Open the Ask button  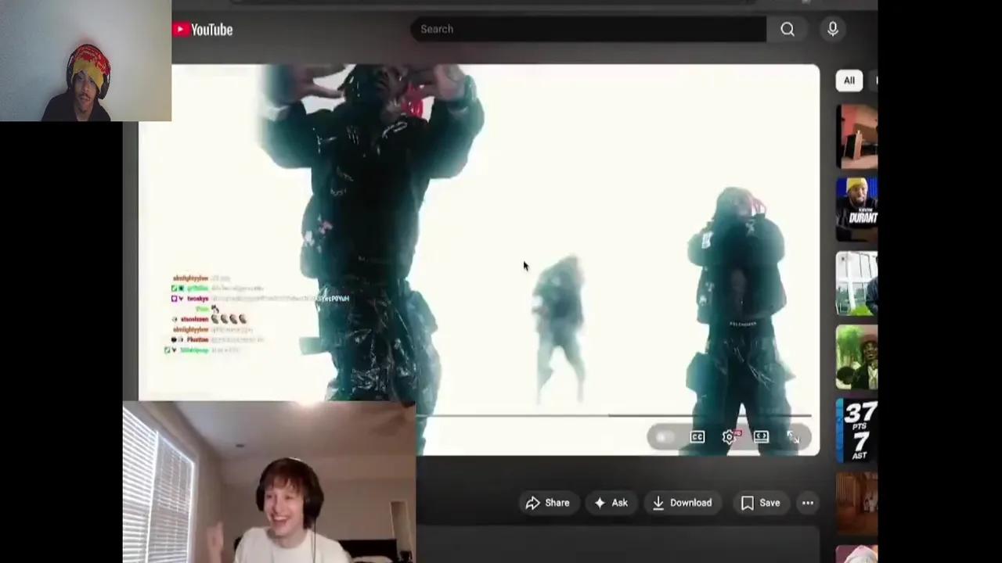point(611,503)
